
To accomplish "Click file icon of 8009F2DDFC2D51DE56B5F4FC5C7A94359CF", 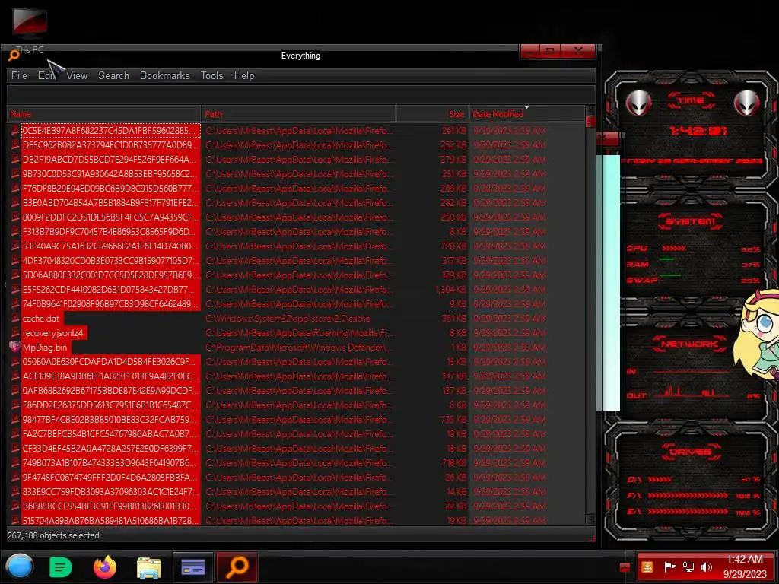I will click(15, 217).
